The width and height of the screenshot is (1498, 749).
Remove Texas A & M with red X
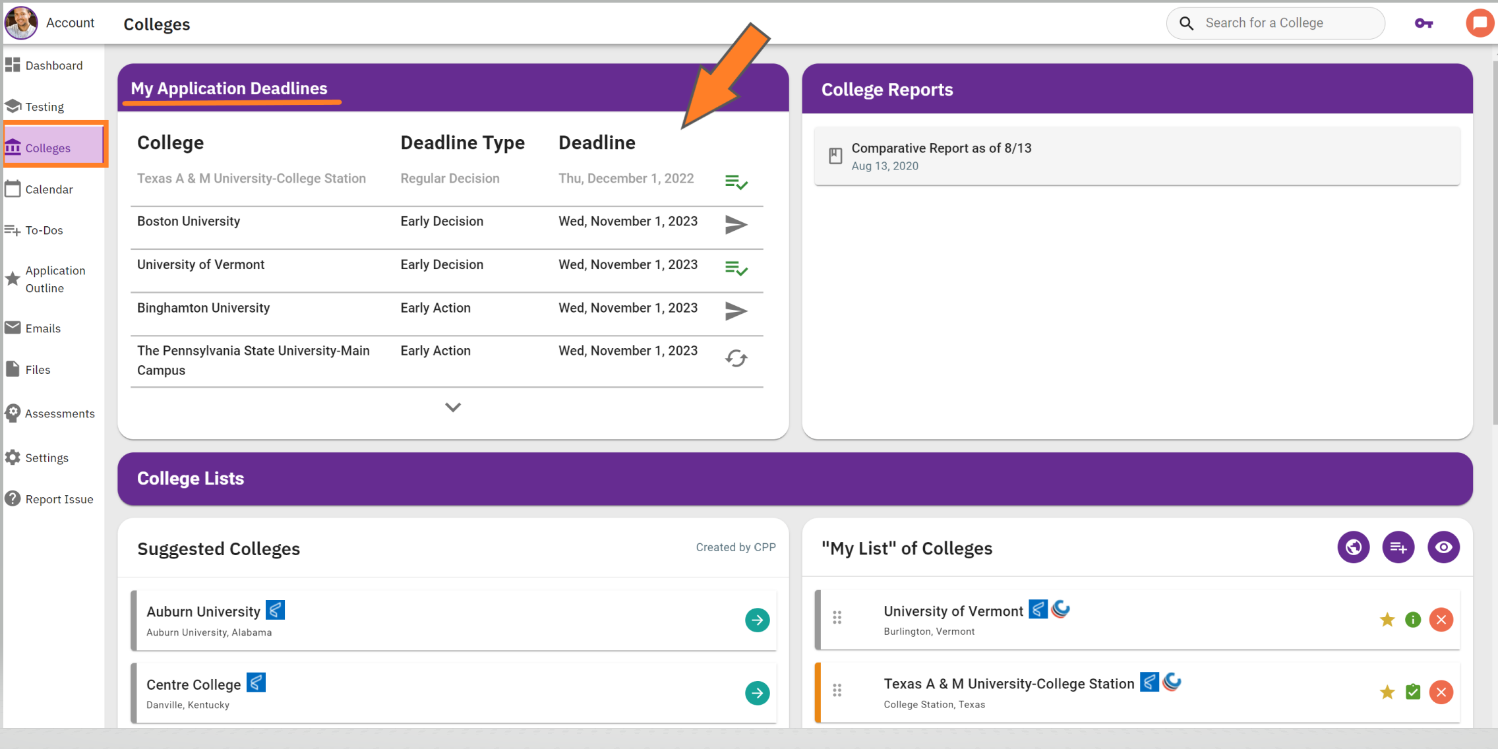tap(1441, 692)
